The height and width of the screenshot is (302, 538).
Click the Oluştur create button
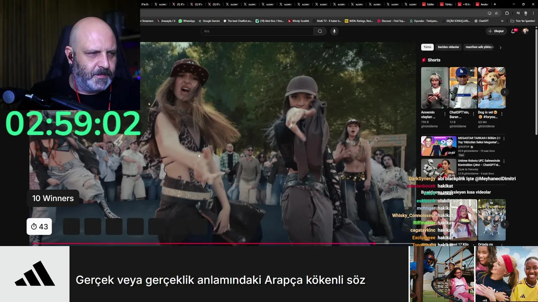pyautogui.click(x=496, y=31)
